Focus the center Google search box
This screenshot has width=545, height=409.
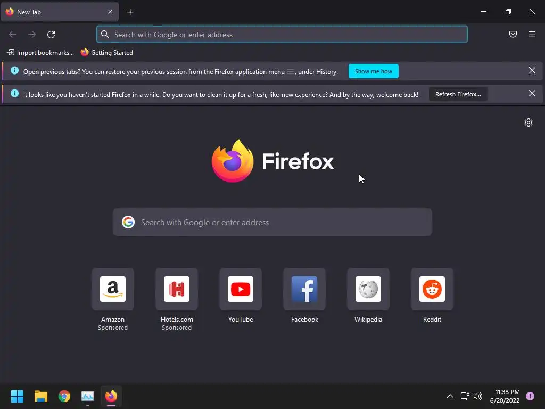pos(272,222)
